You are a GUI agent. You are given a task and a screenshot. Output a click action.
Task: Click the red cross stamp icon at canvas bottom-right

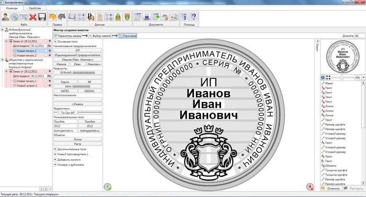(x=310, y=187)
